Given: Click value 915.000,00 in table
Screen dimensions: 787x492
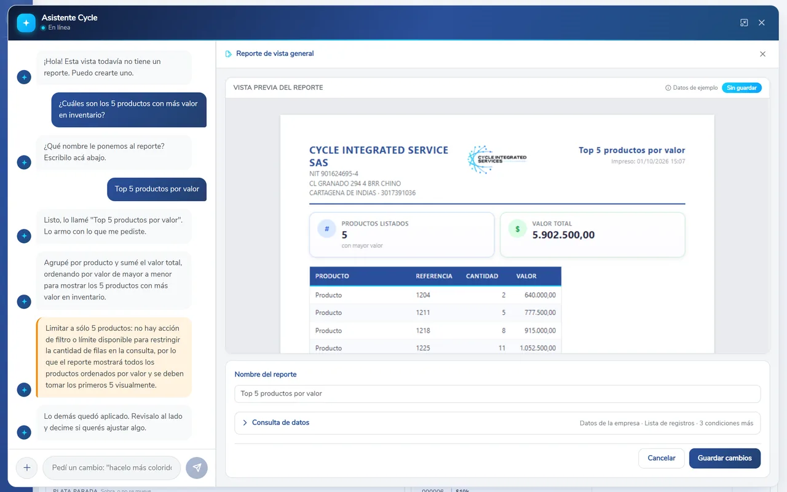Looking at the screenshot, I should pyautogui.click(x=540, y=331).
